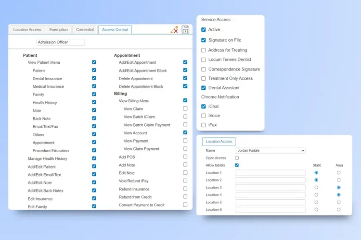The height and width of the screenshot is (240, 361).
Task: Click the Location 6 text field
Action: (270, 210)
